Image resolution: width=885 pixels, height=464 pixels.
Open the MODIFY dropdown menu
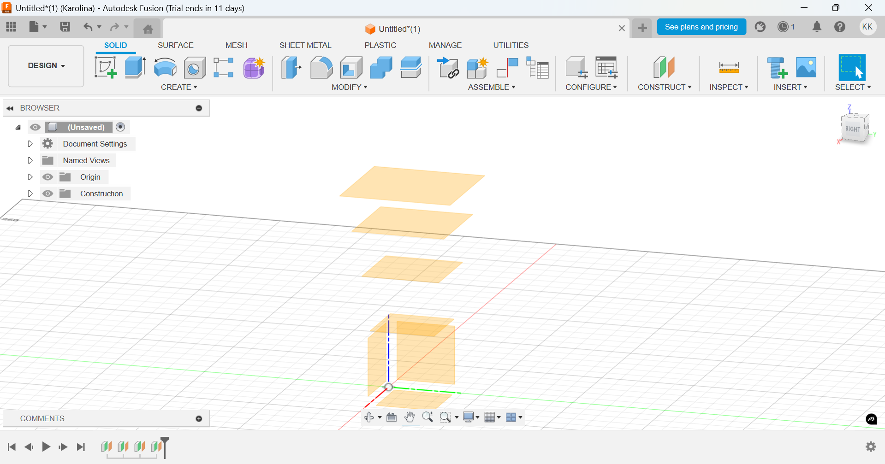click(350, 87)
